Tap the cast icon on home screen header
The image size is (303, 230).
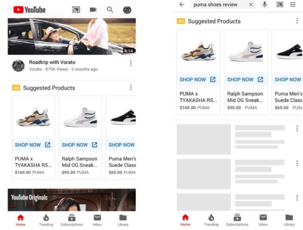tap(76, 9)
